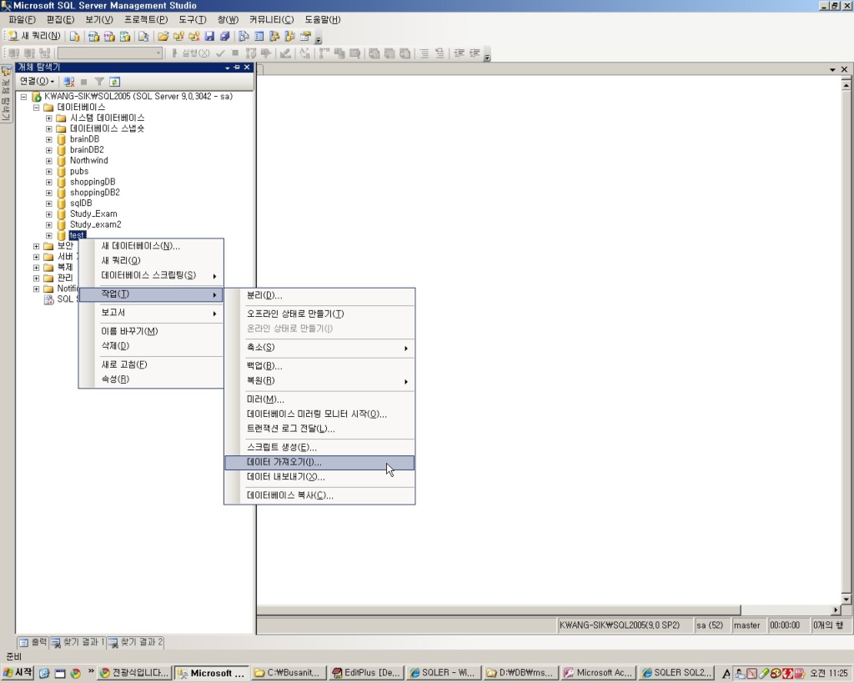The width and height of the screenshot is (854, 683).
Task: Choose 데이터베이스 복사(C)... menu entry
Action: click(319, 495)
